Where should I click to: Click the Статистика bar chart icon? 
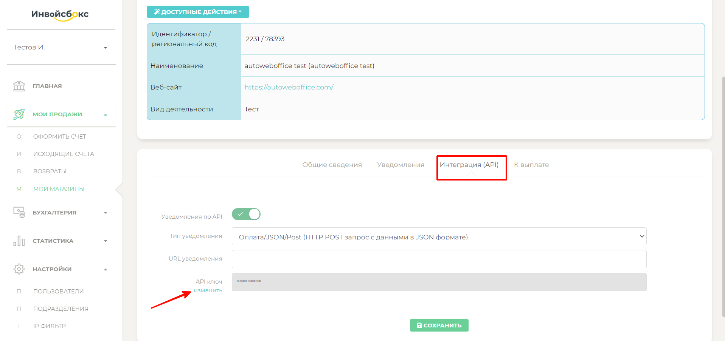pyautogui.click(x=19, y=241)
